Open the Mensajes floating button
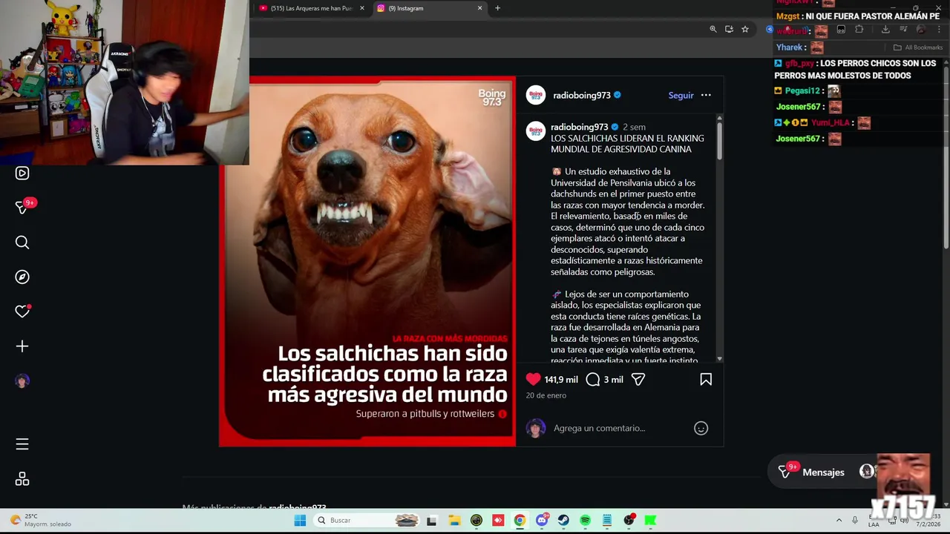 tap(822, 472)
